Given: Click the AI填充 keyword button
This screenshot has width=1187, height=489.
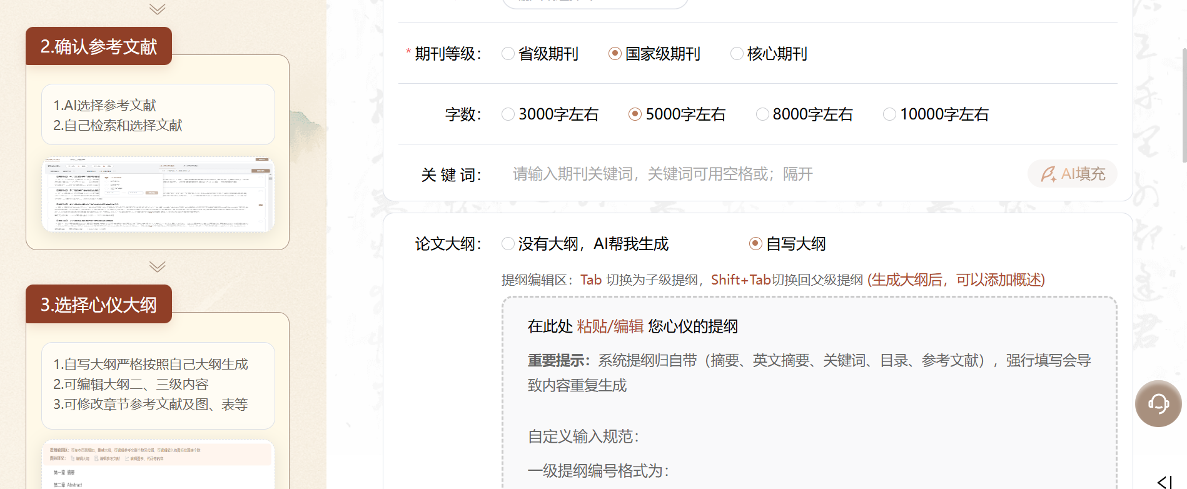Looking at the screenshot, I should click(x=1073, y=174).
